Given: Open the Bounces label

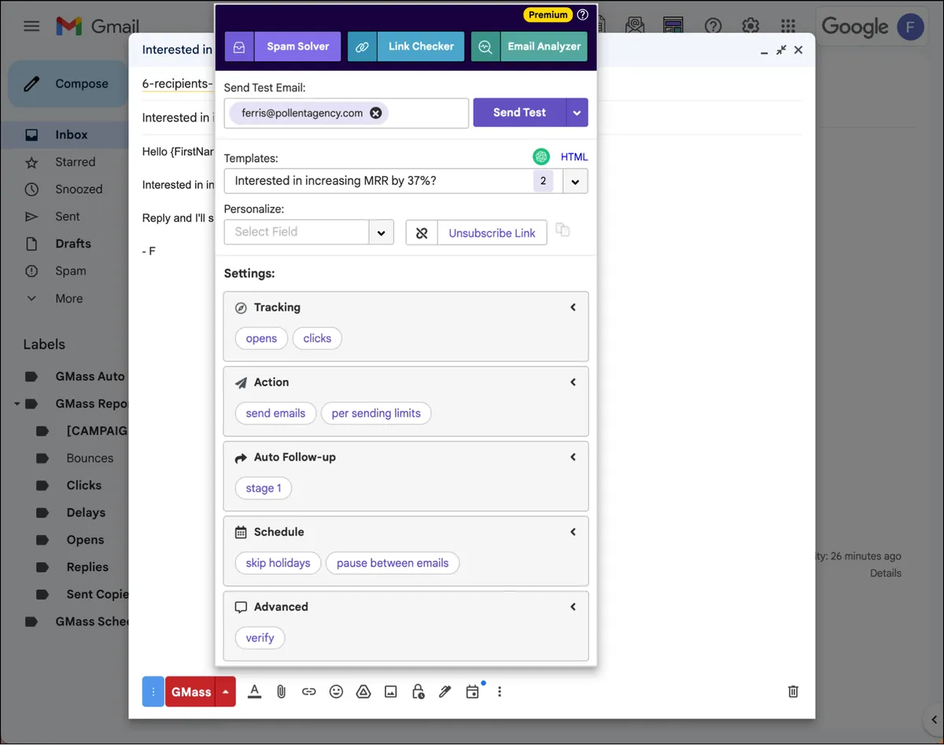Looking at the screenshot, I should (90, 458).
